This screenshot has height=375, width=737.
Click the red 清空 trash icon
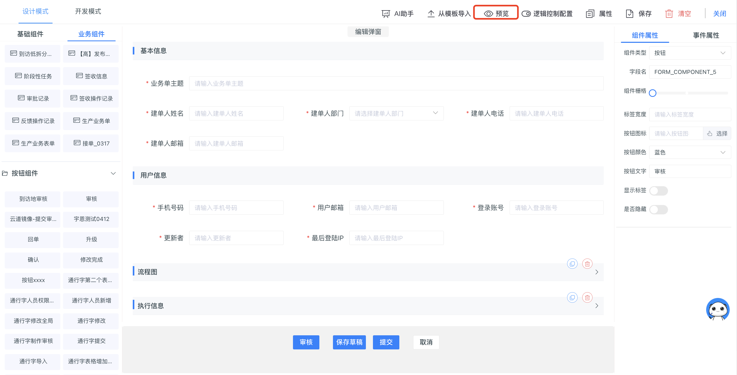point(669,14)
